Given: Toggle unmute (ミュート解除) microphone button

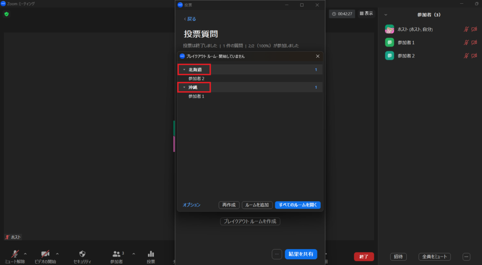Looking at the screenshot, I should tap(15, 254).
